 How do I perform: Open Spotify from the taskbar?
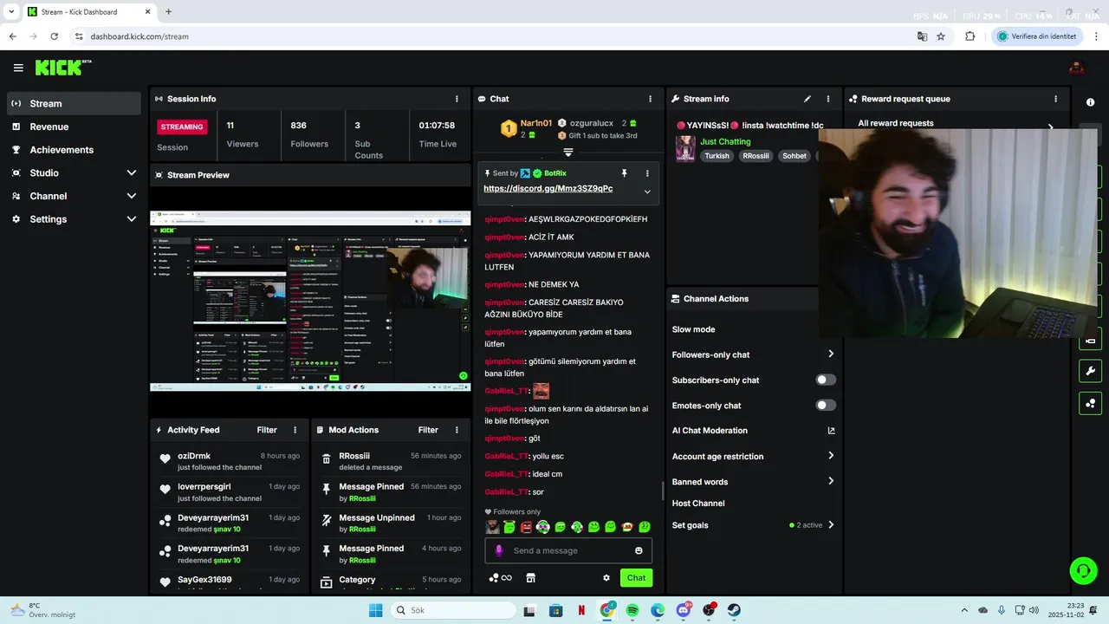(632, 610)
